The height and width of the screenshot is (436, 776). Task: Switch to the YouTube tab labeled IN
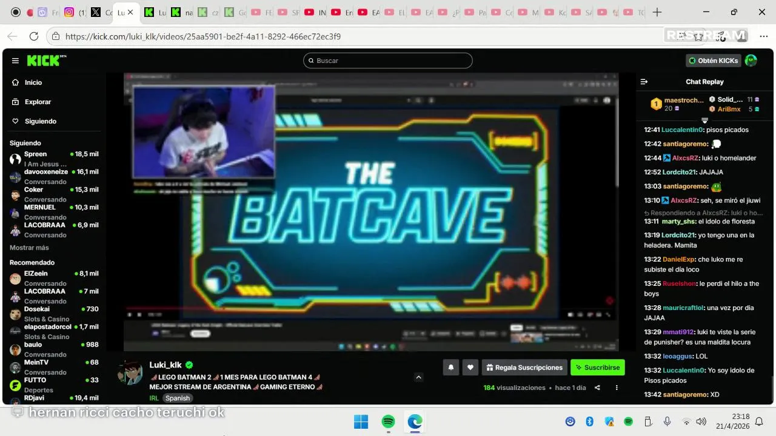[x=315, y=12]
